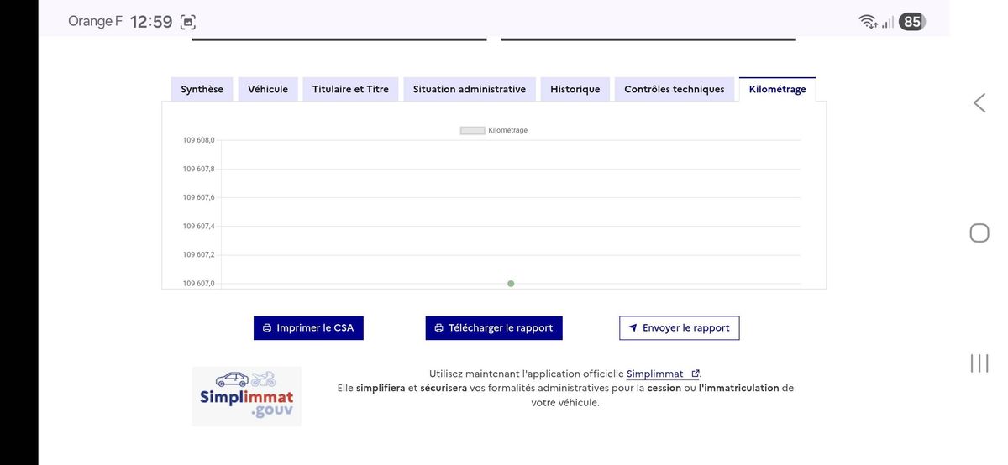Open recent apps via three-bar icon
The height and width of the screenshot is (465, 1008).
click(x=979, y=363)
